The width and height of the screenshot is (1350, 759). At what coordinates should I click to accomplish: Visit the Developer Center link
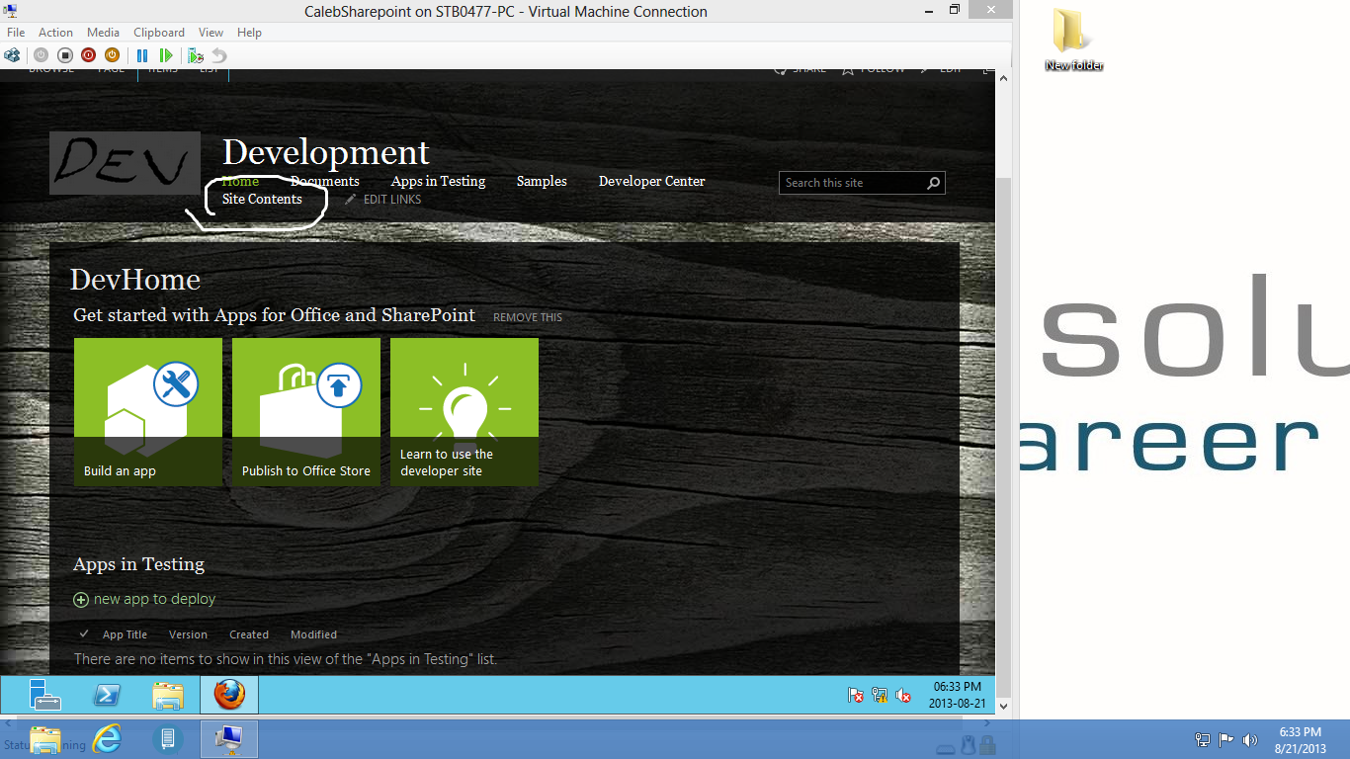pyautogui.click(x=652, y=181)
